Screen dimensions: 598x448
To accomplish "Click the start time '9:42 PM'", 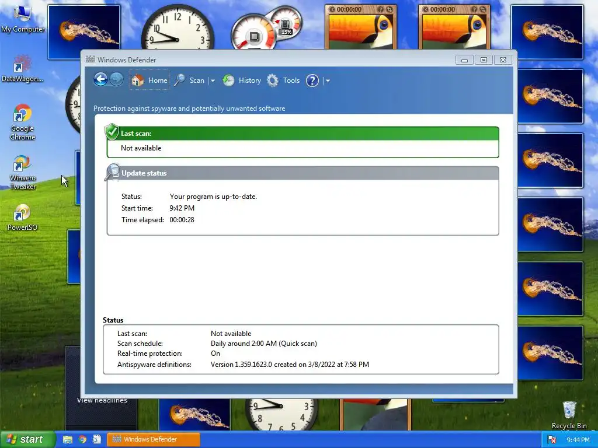I will (x=182, y=208).
